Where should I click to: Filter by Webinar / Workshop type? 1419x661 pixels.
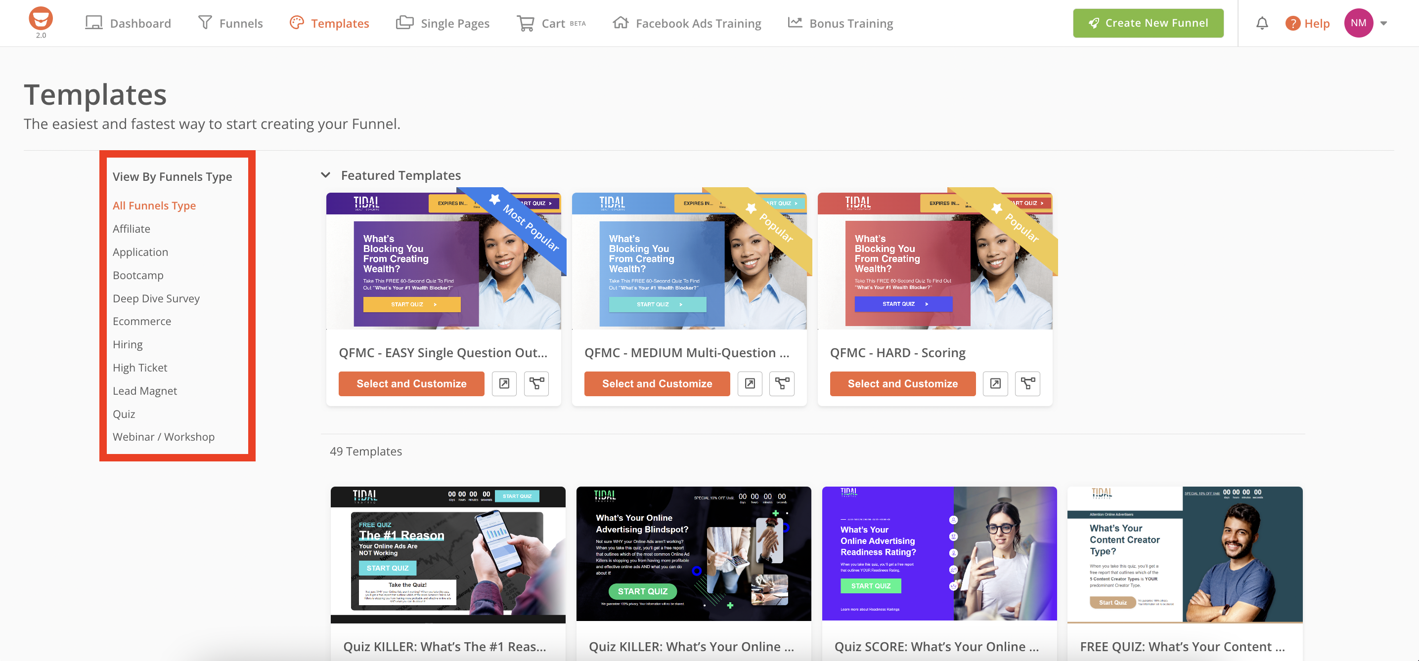(164, 436)
